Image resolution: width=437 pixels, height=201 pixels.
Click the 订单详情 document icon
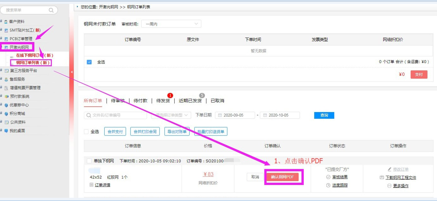click(91, 185)
